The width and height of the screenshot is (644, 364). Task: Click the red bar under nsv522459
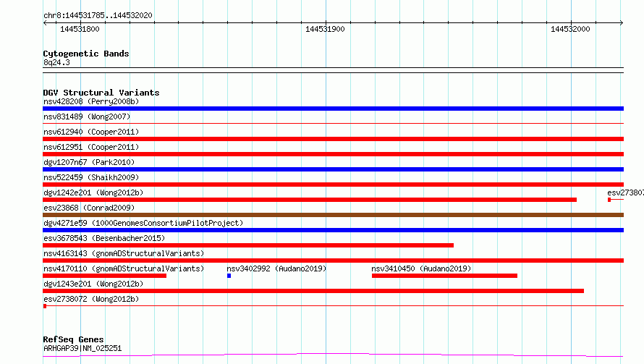pyautogui.click(x=333, y=185)
